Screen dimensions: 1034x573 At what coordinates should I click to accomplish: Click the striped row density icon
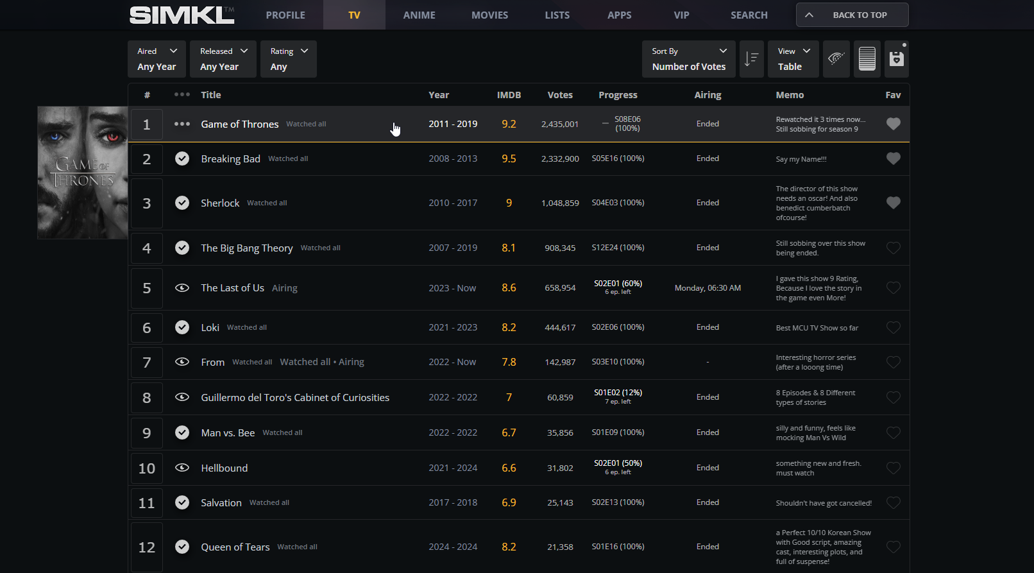pos(867,59)
